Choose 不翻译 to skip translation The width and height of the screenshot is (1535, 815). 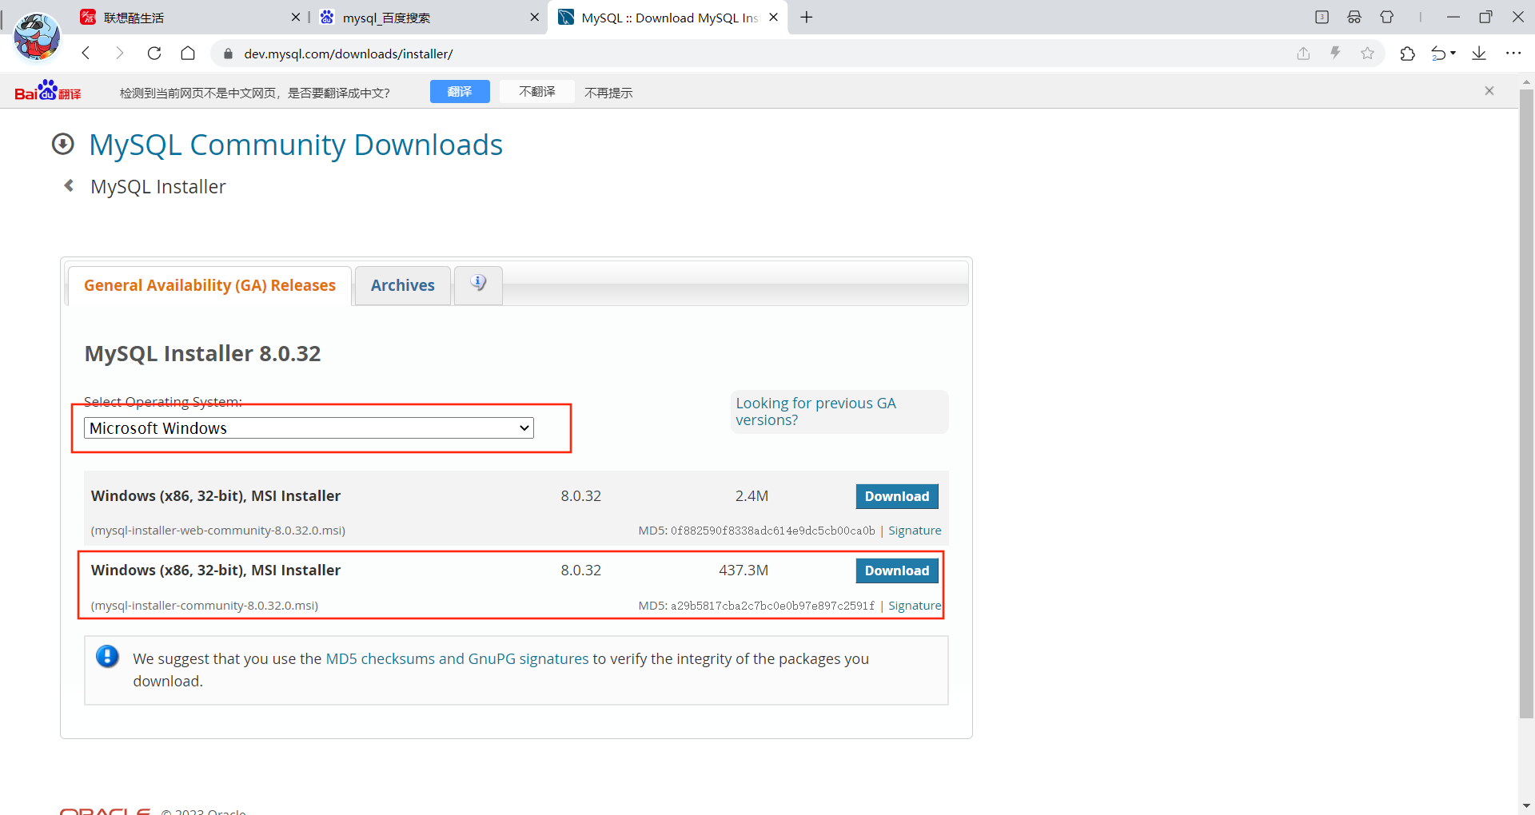click(x=537, y=91)
